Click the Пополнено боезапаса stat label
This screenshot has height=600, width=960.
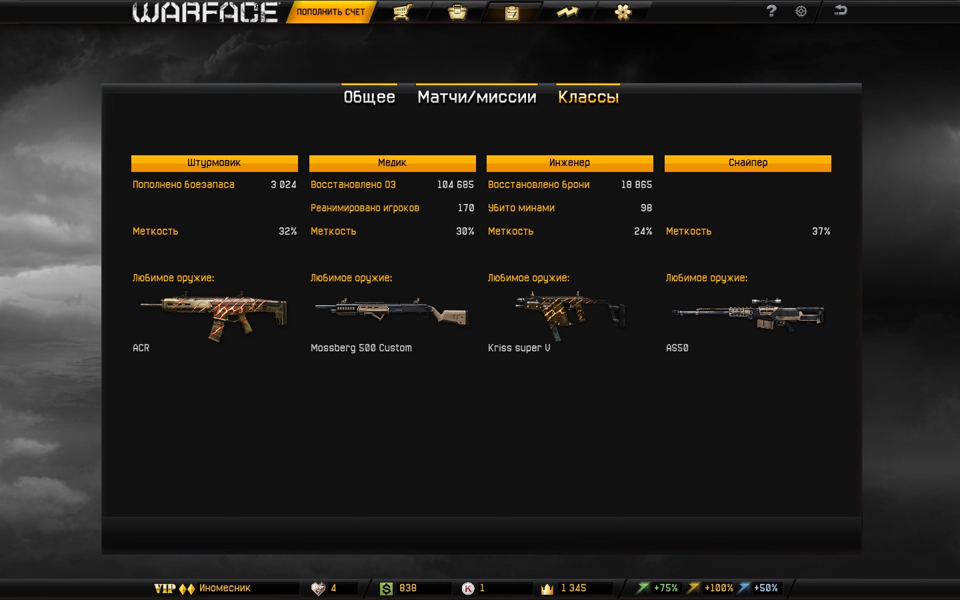(183, 185)
